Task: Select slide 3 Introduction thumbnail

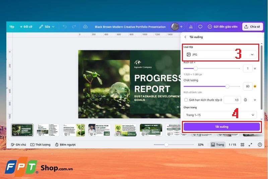Action: tap(74, 130)
